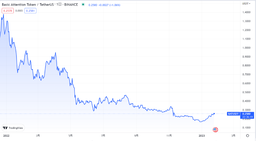Click the BATUSDT price label tag
Image resolution: width=256 pixels, height=141 pixels.
coord(233,114)
